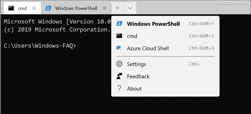The image size is (251, 114).
Task: Click the Ctrl+Shift+3 shortcut label
Action: click(x=201, y=48)
